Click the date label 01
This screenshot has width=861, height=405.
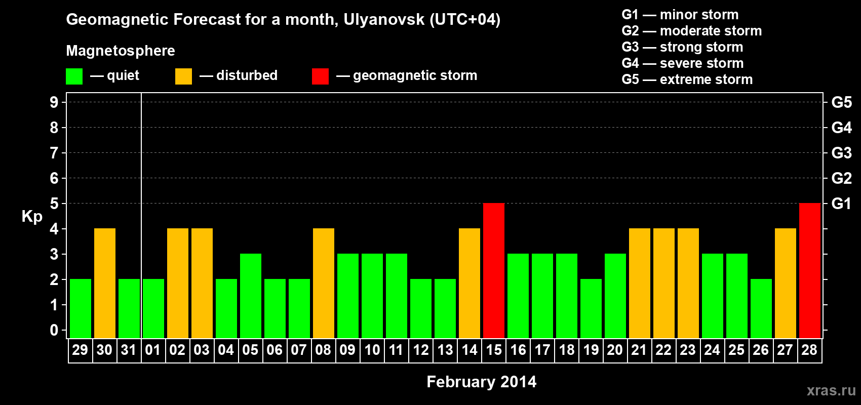click(x=153, y=350)
